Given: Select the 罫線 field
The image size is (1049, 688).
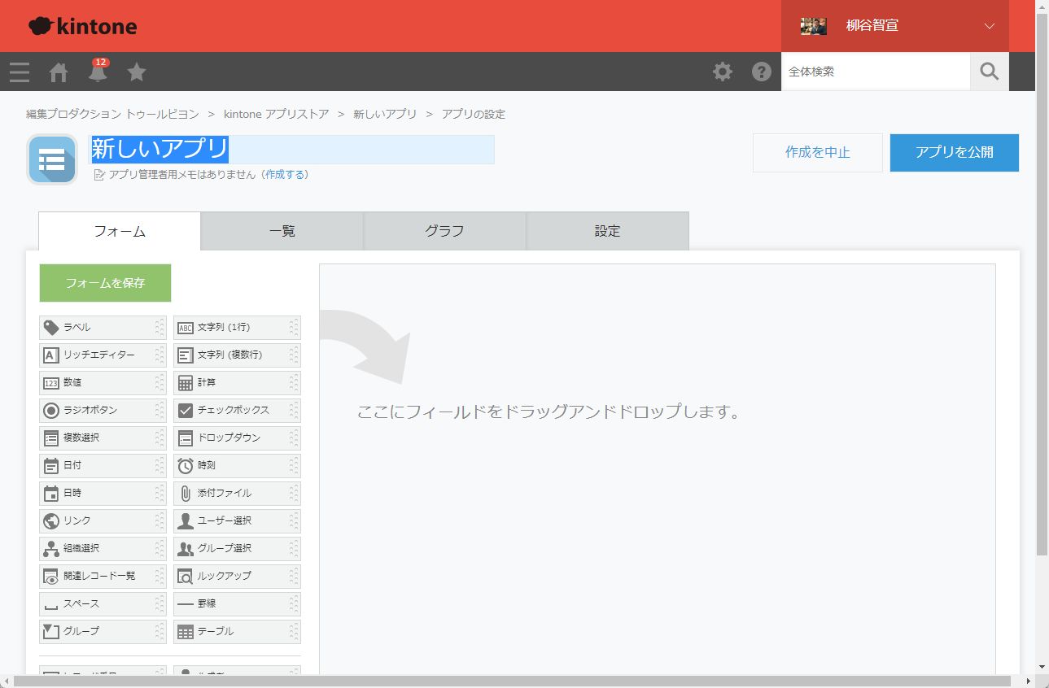Looking at the screenshot, I should click(x=237, y=604).
